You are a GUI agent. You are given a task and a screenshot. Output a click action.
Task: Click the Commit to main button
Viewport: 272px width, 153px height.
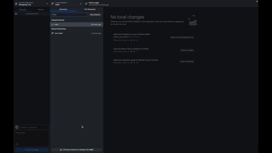[32, 150]
